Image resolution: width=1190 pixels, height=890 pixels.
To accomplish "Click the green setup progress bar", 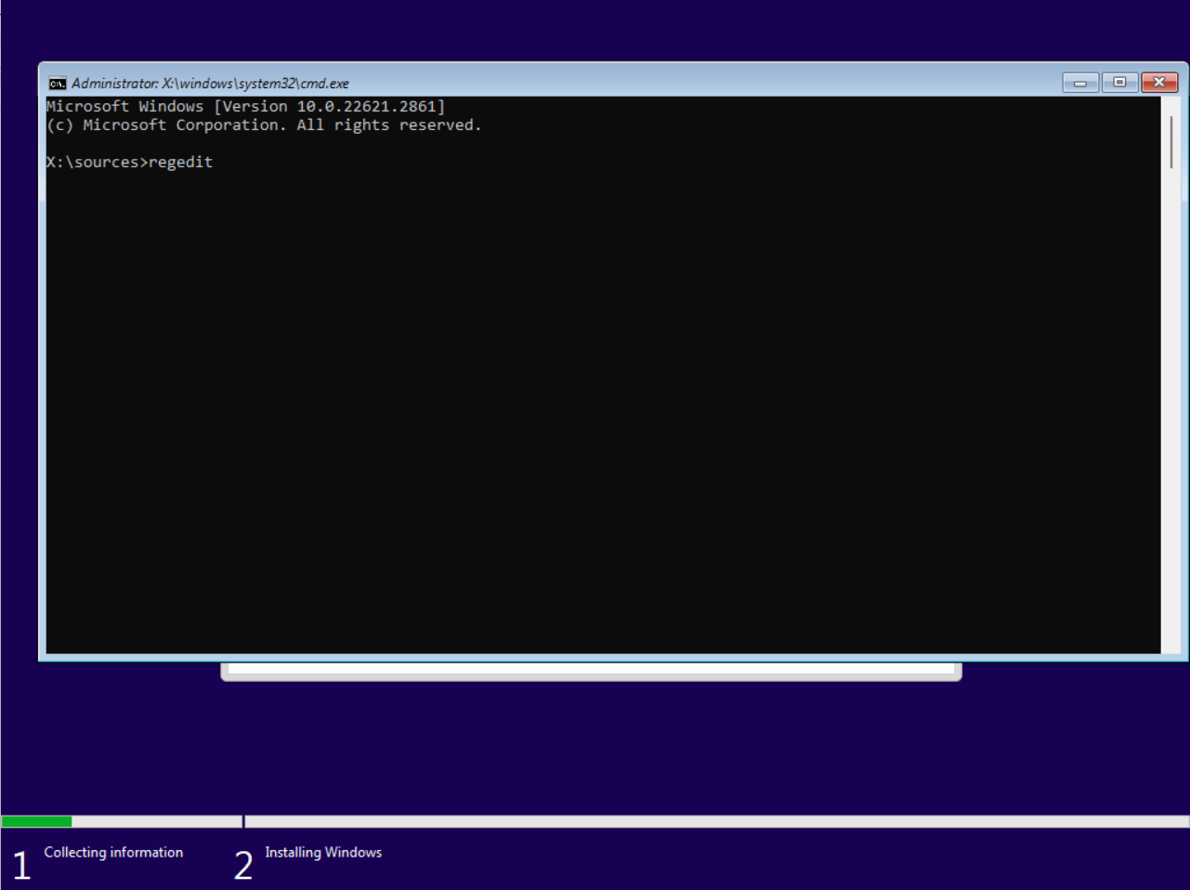I will [x=37, y=820].
